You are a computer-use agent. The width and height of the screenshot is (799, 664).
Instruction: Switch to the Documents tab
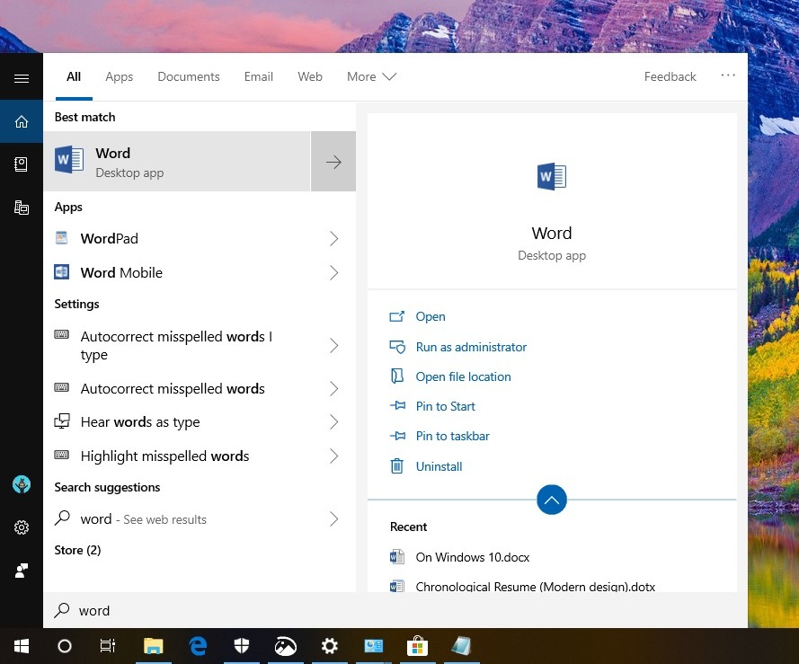click(x=189, y=76)
